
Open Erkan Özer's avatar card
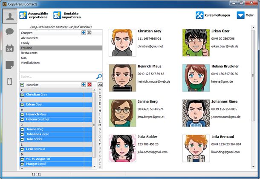click(x=196, y=43)
